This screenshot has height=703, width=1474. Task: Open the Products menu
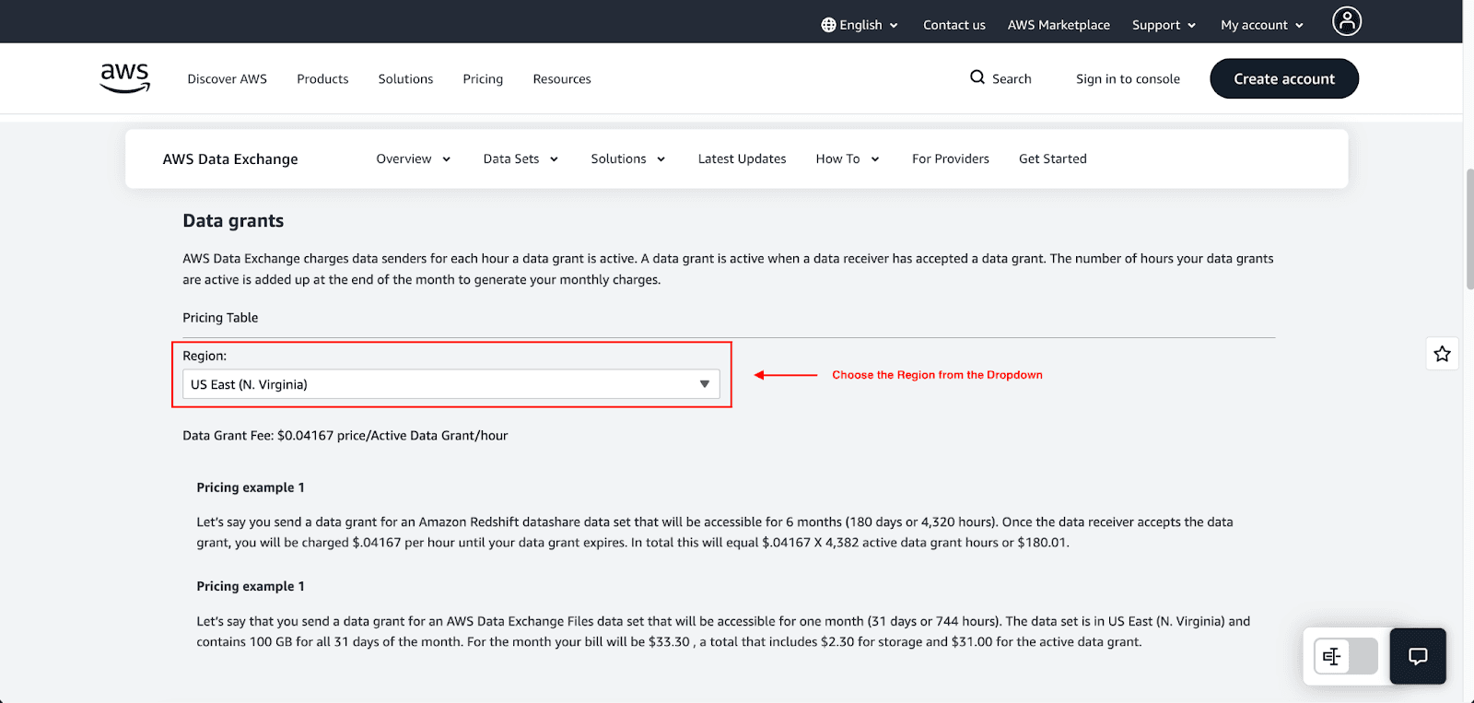tap(322, 79)
